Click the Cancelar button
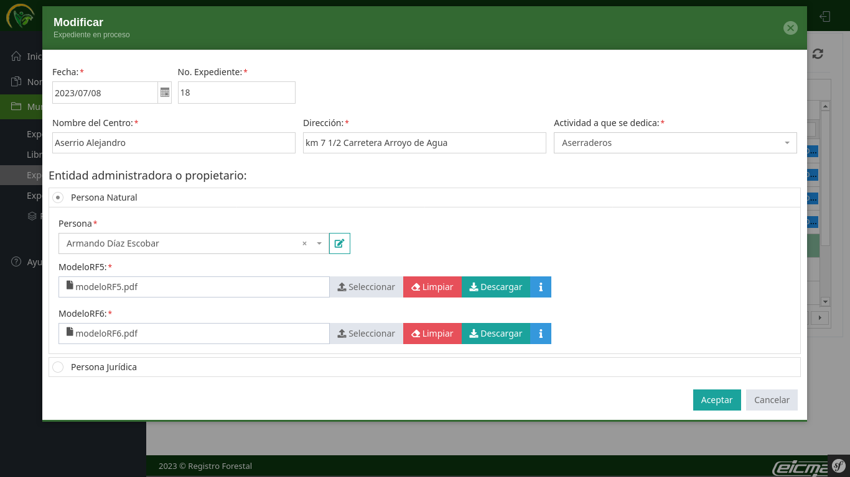Viewport: 850px width, 477px height. 771,400
